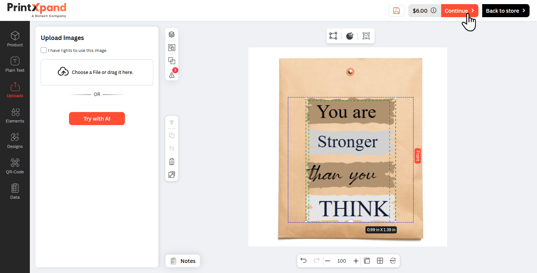Open the layers panel icon
This screenshot has height=273, width=537.
coord(172,34)
